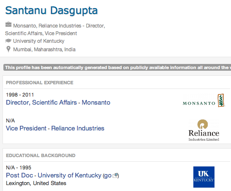Click the Monsanto company logo
Image resolution: width=231 pixels, height=191 pixels.
pyautogui.click(x=203, y=101)
